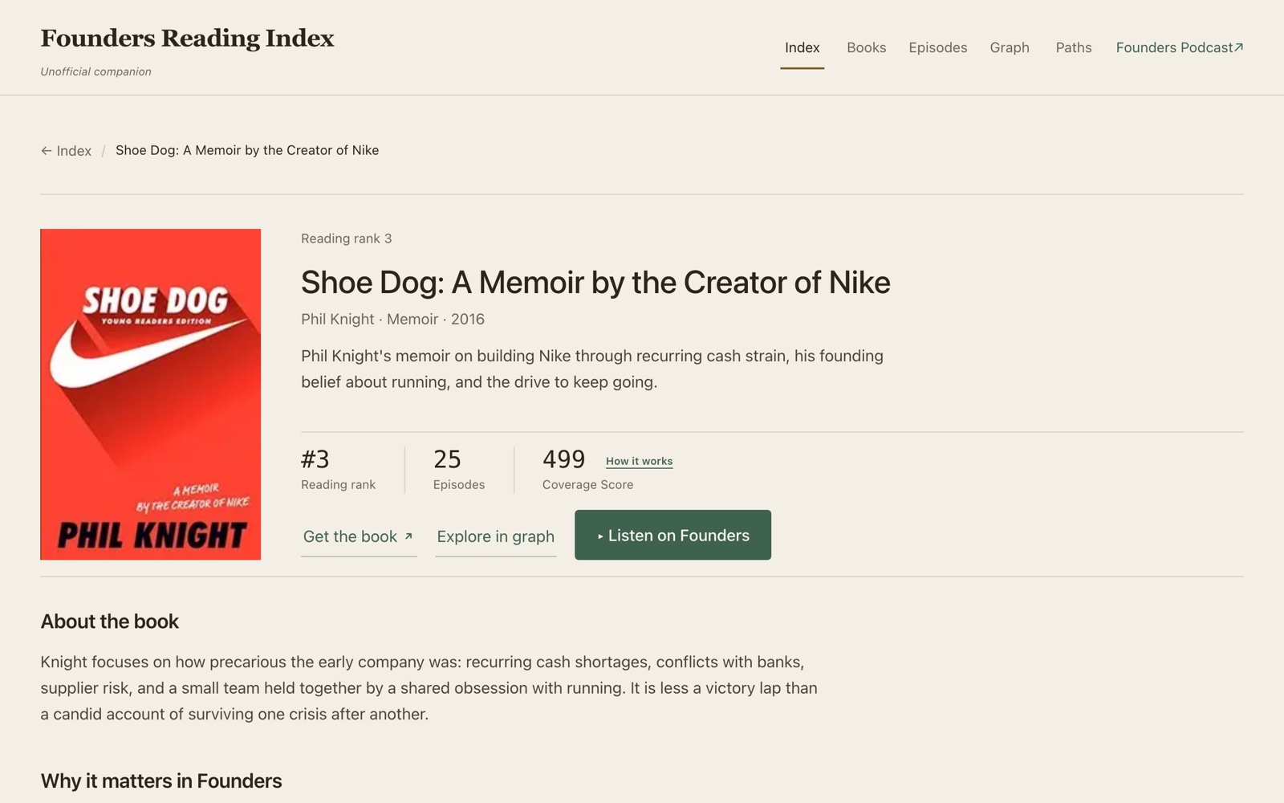Click the paragraph starting 'Knight focuses on how precarious'
1284x803 pixels.
point(429,688)
